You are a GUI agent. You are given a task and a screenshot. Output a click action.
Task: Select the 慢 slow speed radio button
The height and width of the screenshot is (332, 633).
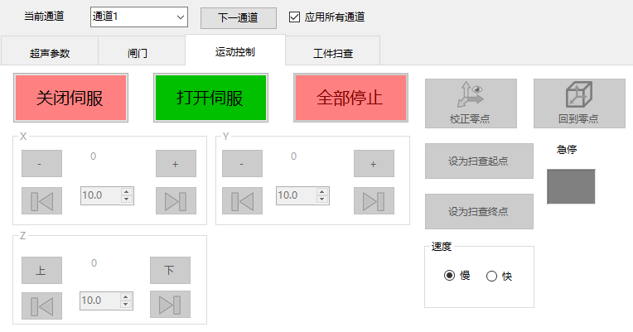point(449,276)
